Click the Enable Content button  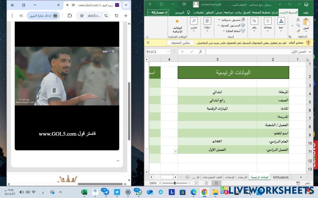tap(180, 42)
